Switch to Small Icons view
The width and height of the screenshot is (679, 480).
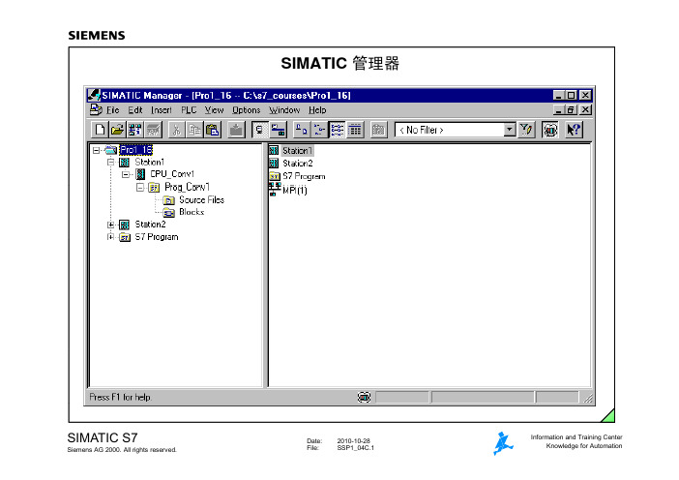(319, 130)
